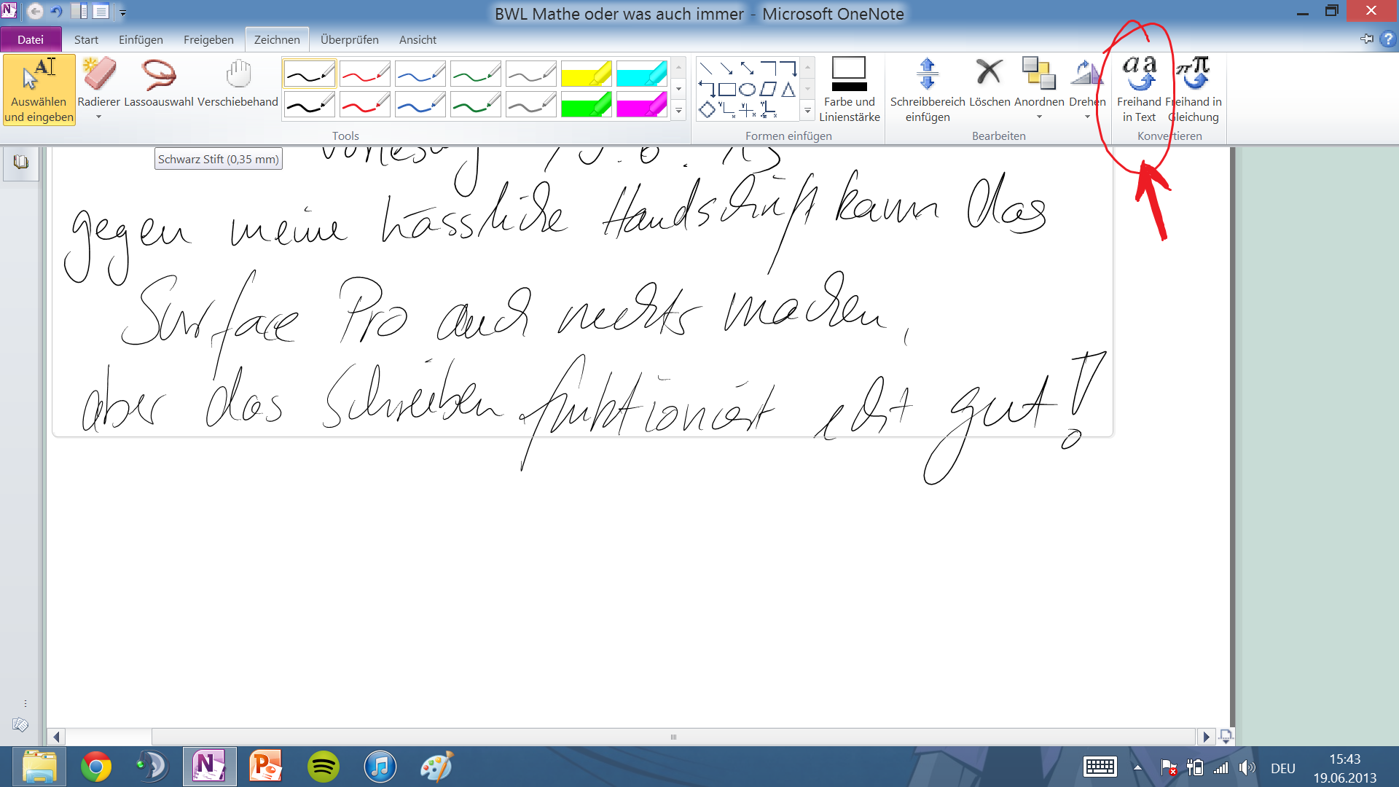
Task: Click the back arrow in quick access toolbar
Action: [35, 12]
